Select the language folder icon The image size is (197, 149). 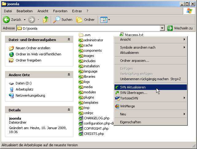(81, 71)
